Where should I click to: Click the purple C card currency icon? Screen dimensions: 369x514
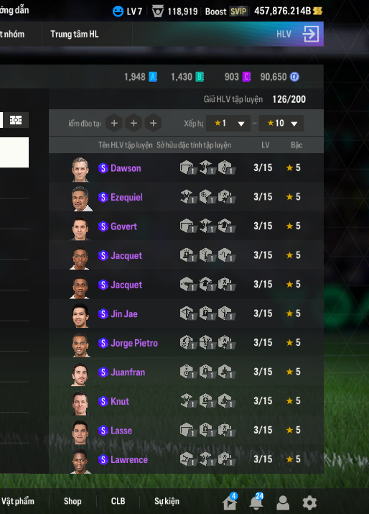click(x=246, y=77)
